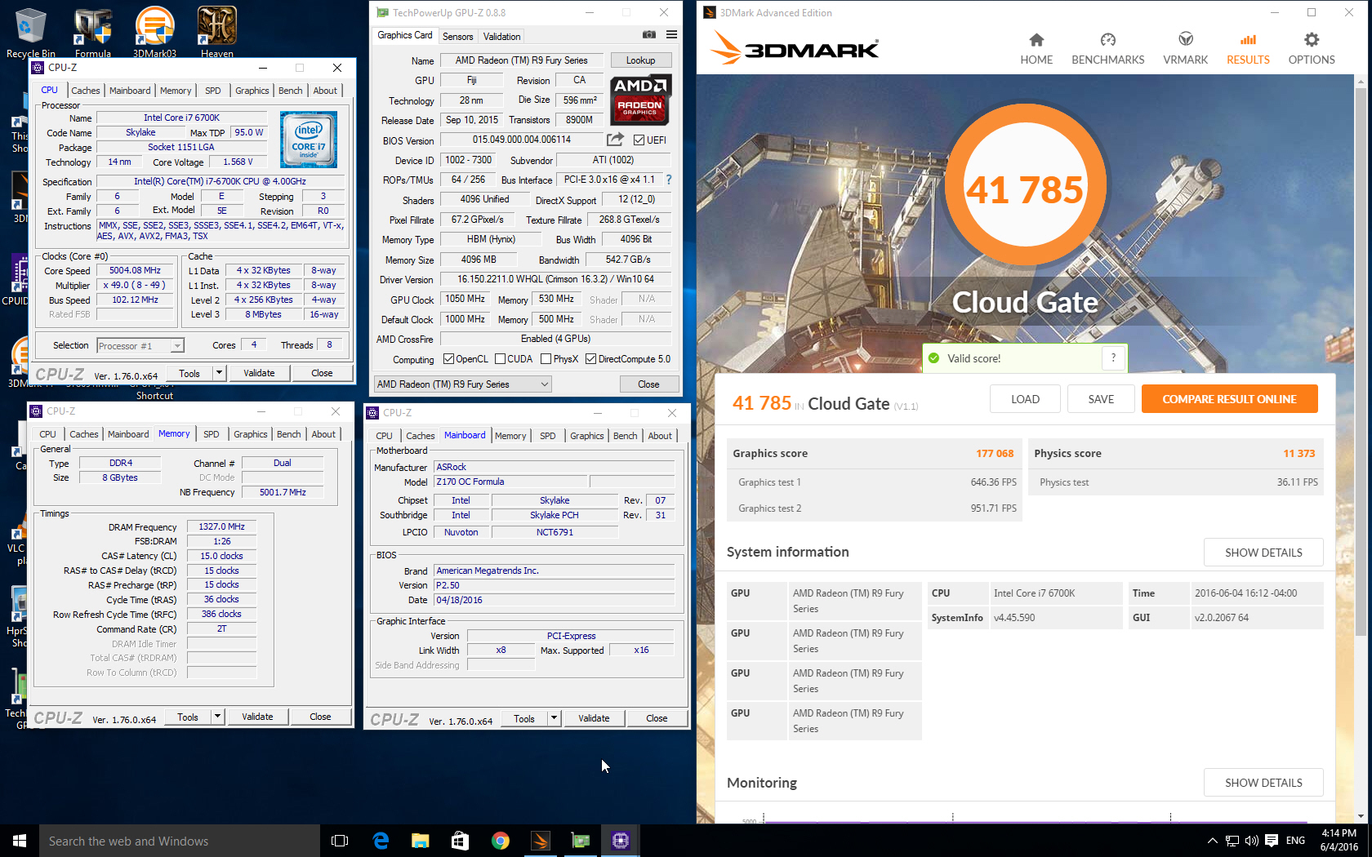Click the SAVE button in 3DMark

tap(1101, 399)
